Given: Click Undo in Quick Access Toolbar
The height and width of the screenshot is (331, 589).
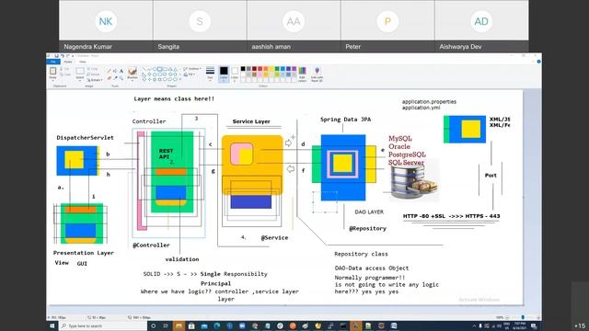Looking at the screenshot, I should click(x=62, y=56).
